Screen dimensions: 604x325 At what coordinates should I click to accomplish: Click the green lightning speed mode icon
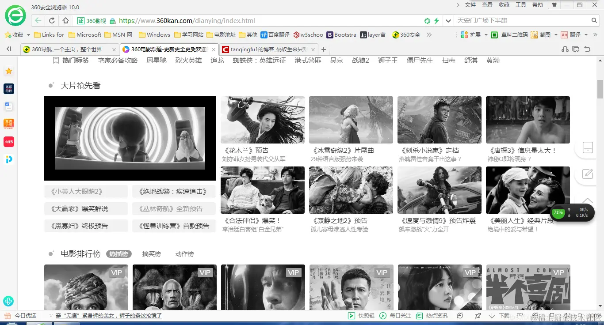click(436, 21)
